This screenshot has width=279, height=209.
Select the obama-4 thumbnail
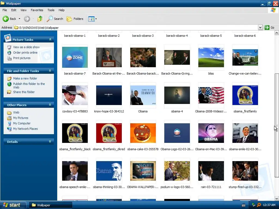click(x=177, y=95)
